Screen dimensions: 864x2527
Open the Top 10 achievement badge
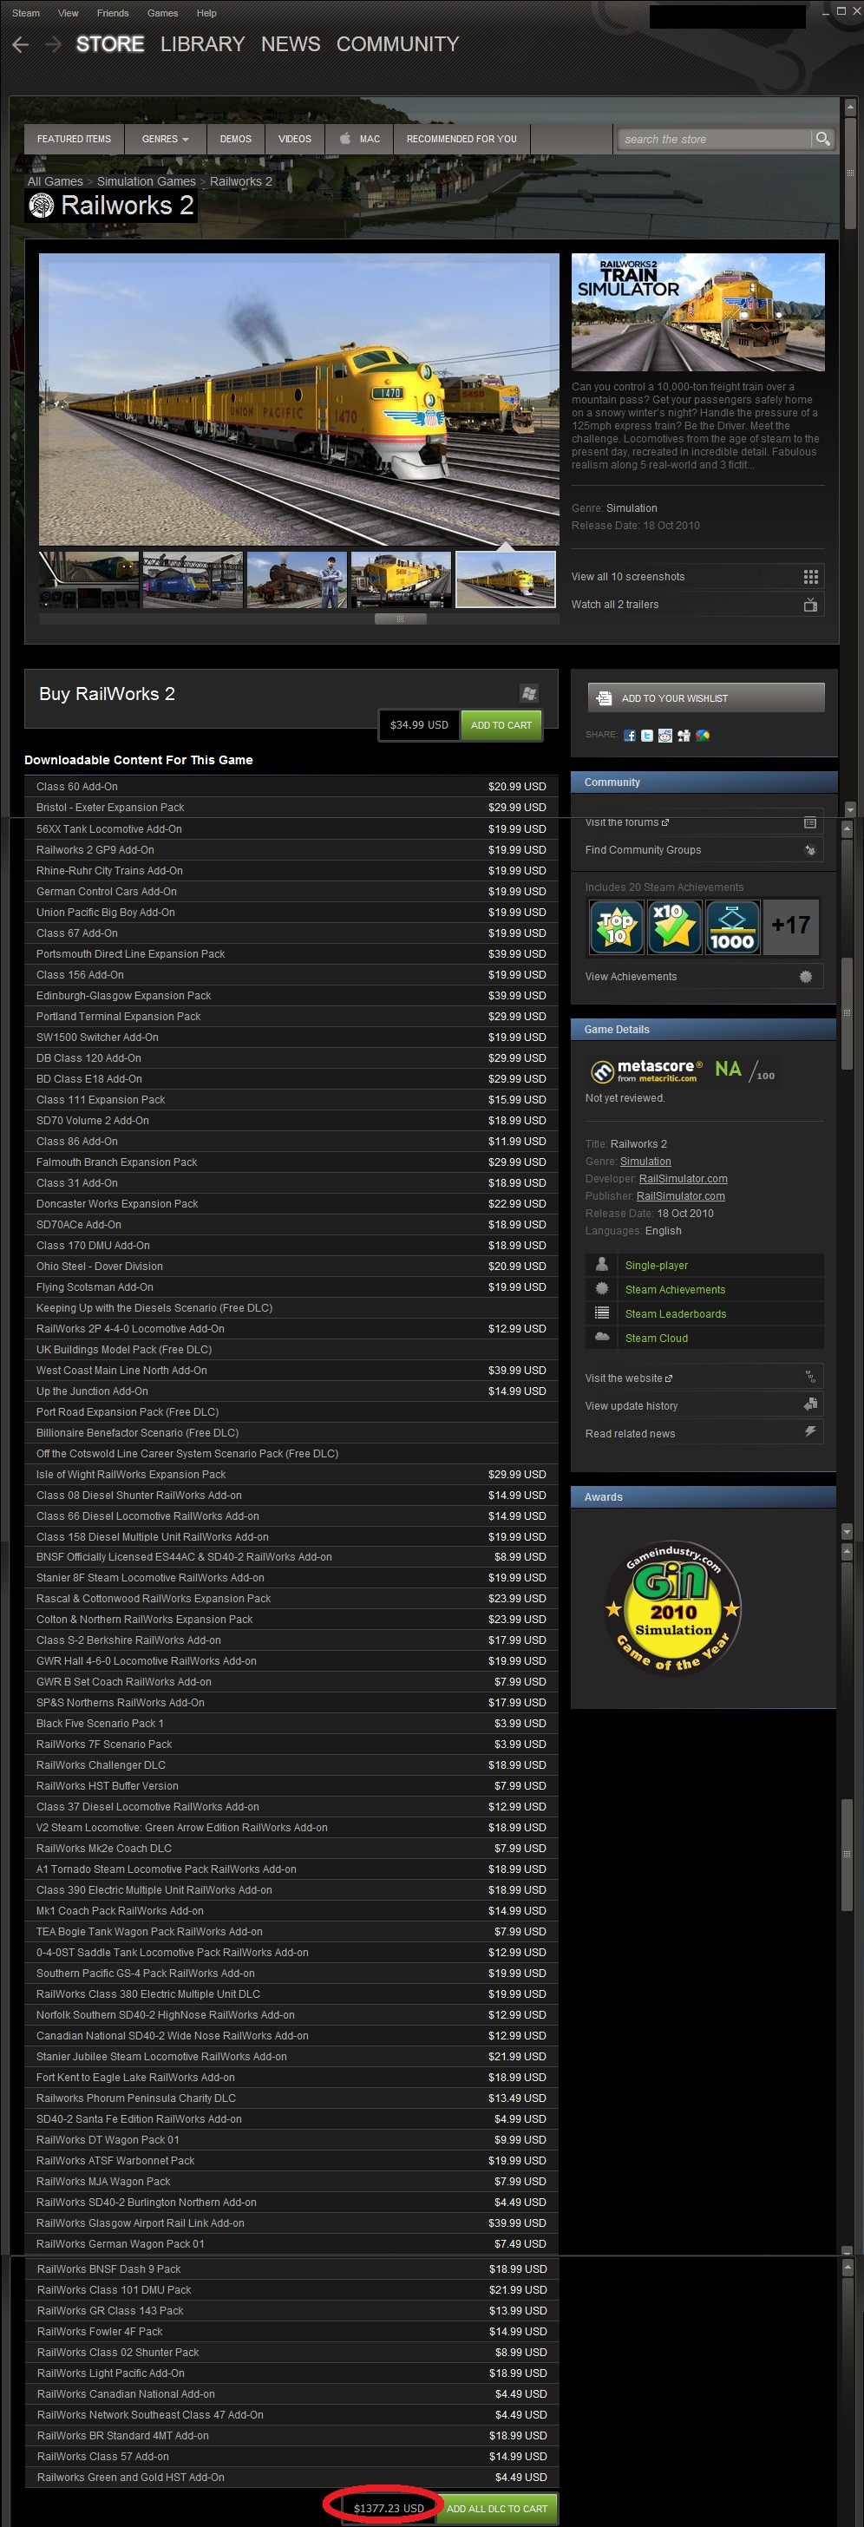616,927
